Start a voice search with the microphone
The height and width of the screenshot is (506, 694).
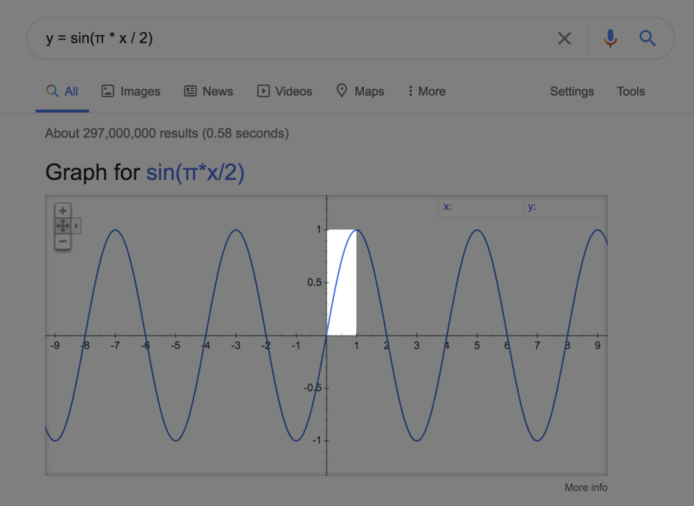coord(610,39)
